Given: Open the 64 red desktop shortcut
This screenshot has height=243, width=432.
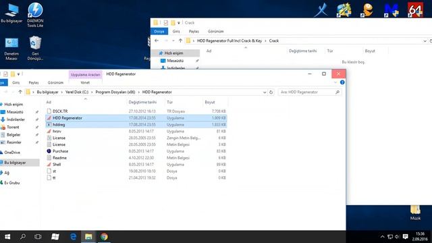Looking at the screenshot, I should click(415, 10).
